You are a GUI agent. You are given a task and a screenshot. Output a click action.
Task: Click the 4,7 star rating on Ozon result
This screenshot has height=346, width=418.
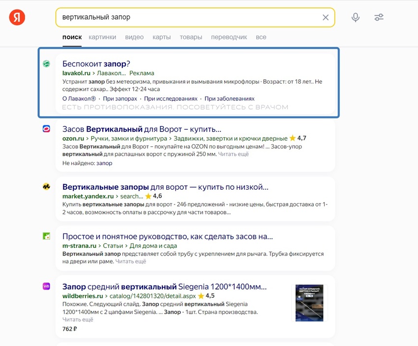[x=300, y=138]
